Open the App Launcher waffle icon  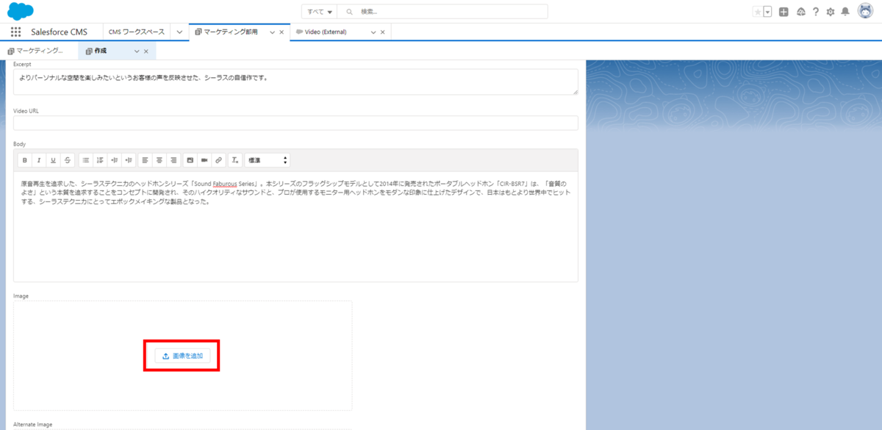[15, 31]
